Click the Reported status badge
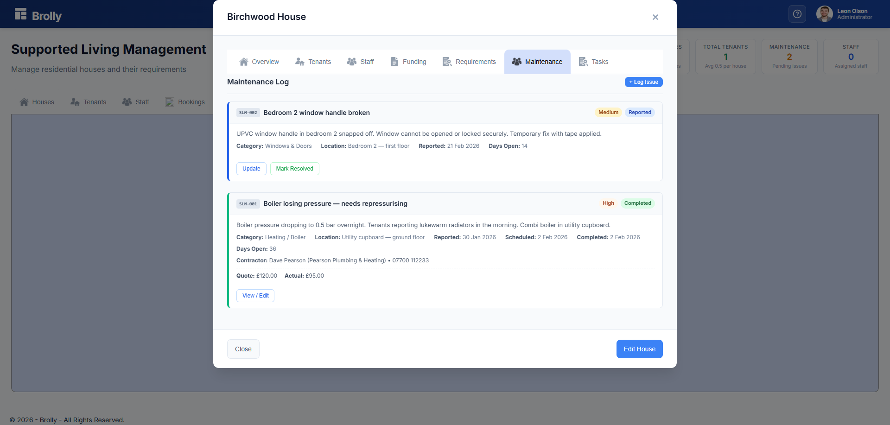890x425 pixels. point(640,112)
